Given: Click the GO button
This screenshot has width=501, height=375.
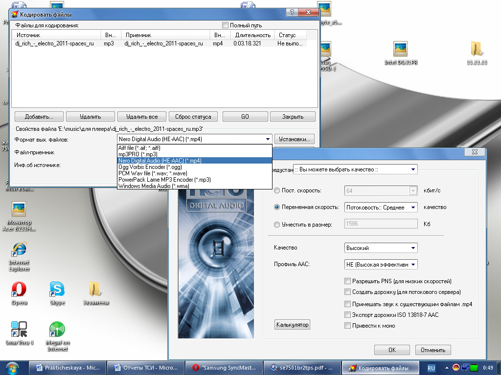Looking at the screenshot, I should tap(245, 116).
